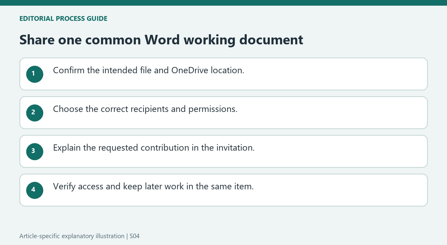Select 'Confirm the intended file and OneDrive location.'
This screenshot has height=245, width=447.
[148, 70]
